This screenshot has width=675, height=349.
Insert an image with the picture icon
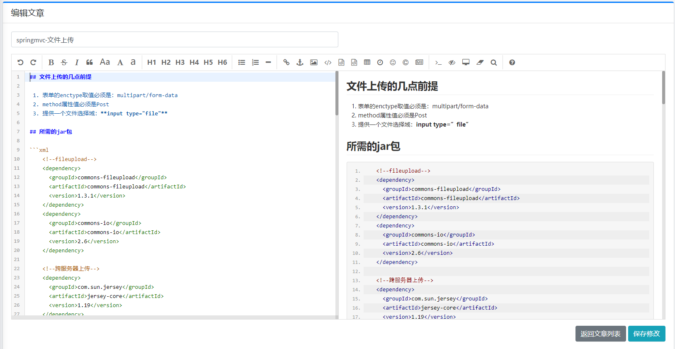point(314,62)
